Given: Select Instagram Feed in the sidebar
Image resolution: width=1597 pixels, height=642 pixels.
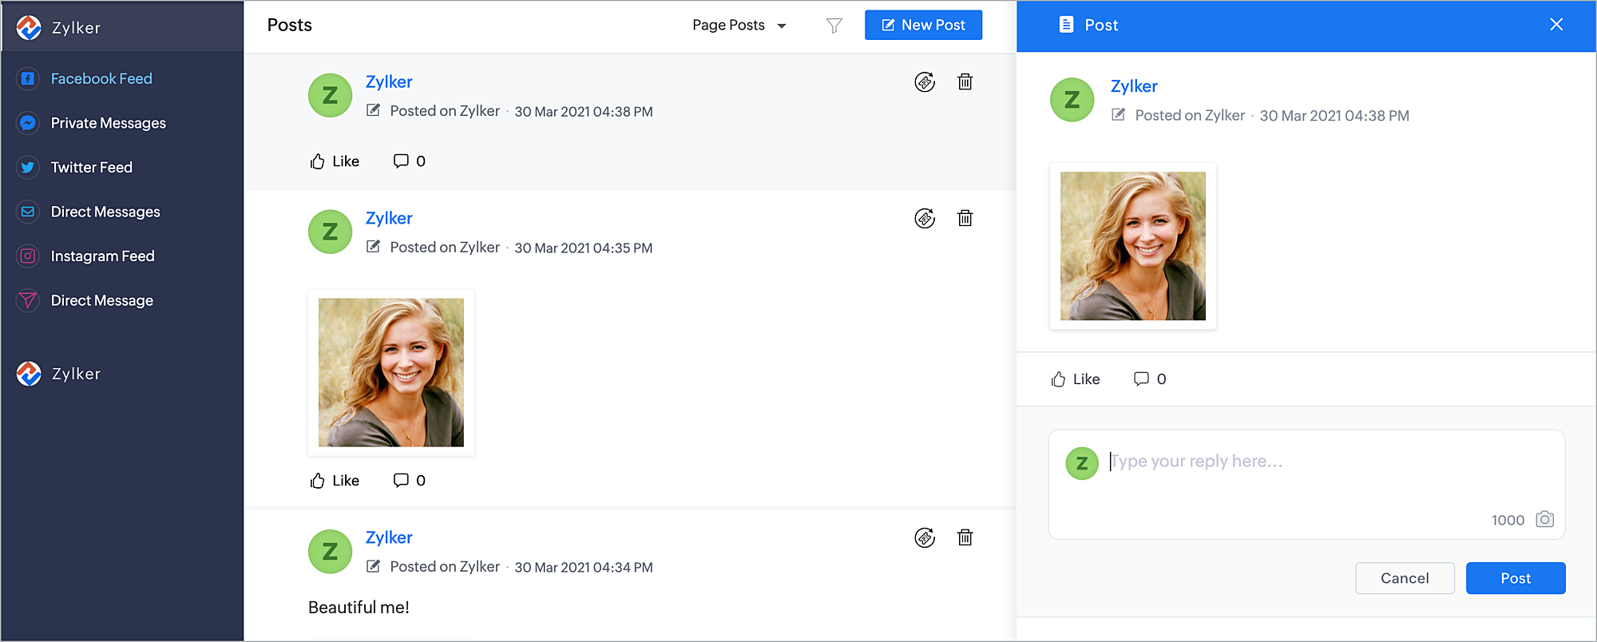Looking at the screenshot, I should pyautogui.click(x=102, y=256).
